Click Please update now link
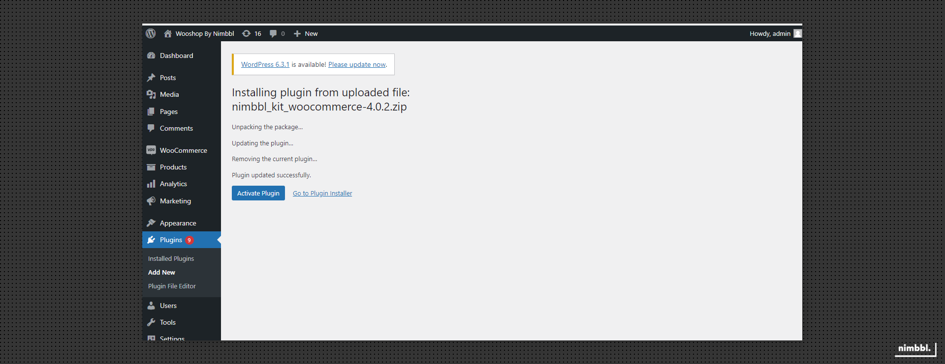945x364 pixels. pos(357,64)
